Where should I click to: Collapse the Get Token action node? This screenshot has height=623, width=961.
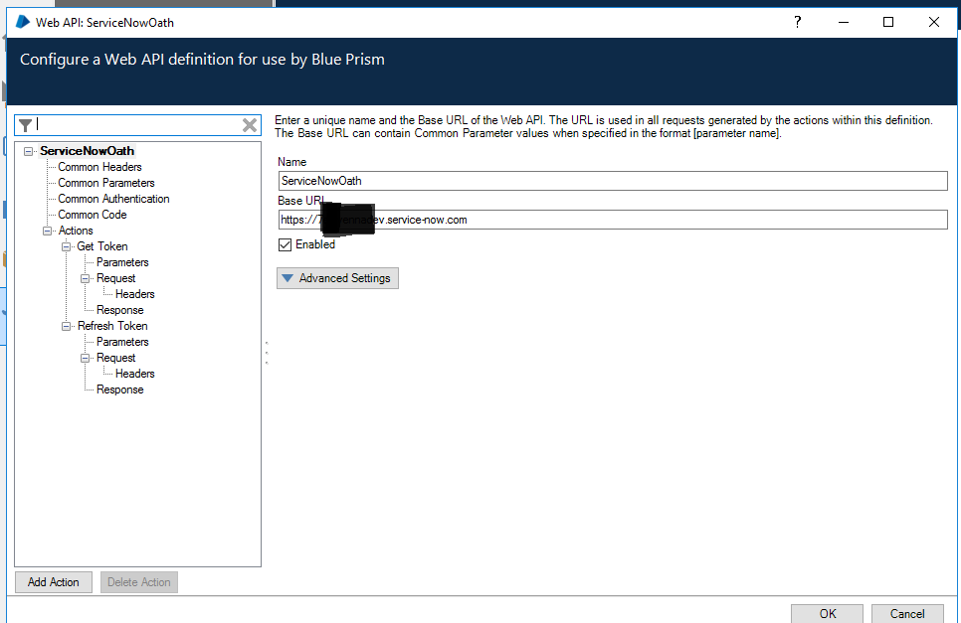[x=67, y=246]
